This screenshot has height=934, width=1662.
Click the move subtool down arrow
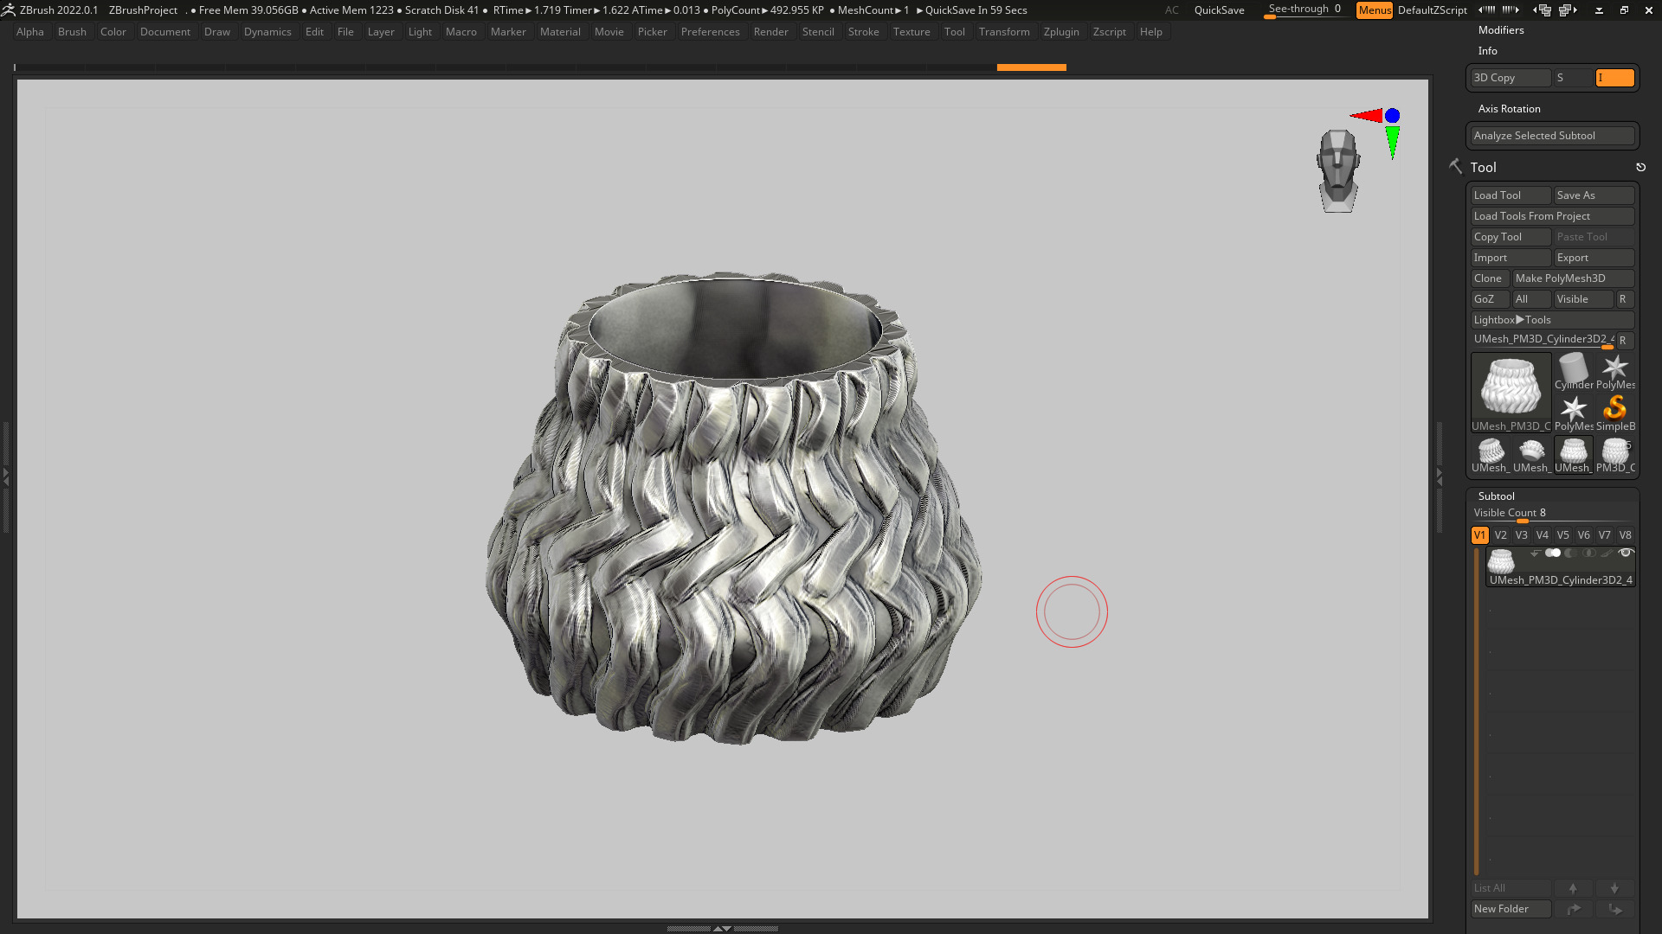[1614, 888]
